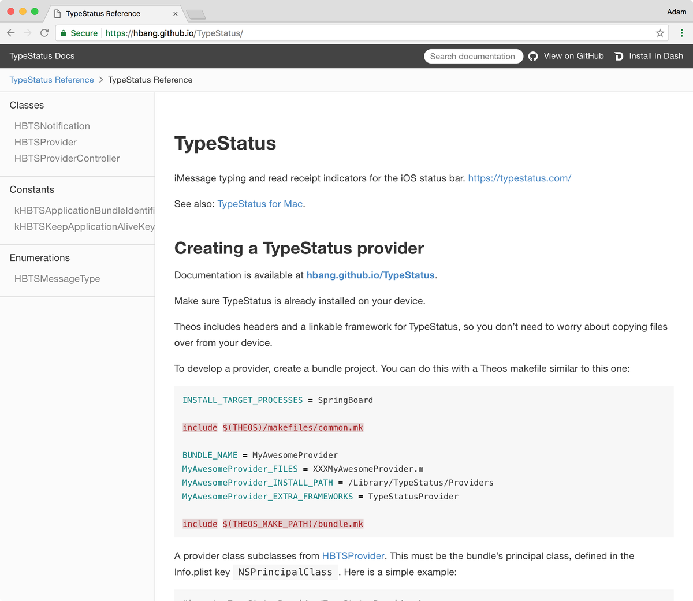The height and width of the screenshot is (601, 693).
Task: Click MyAwesomeProvider_EXTRA_FRAMEWORKS code line
Action: pos(321,497)
